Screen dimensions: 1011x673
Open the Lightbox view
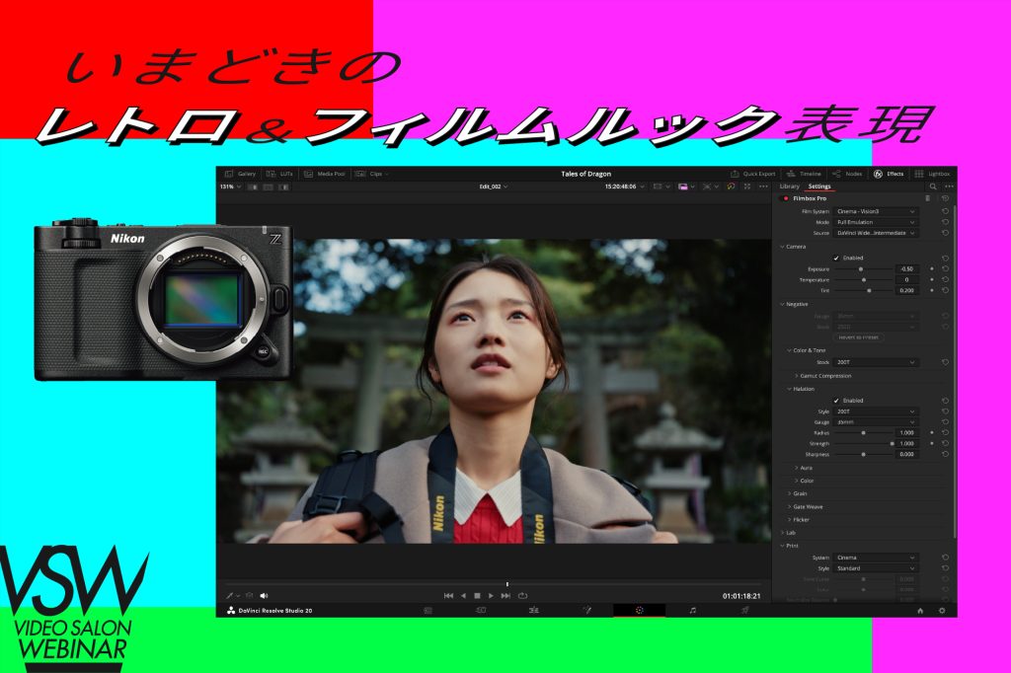click(932, 174)
